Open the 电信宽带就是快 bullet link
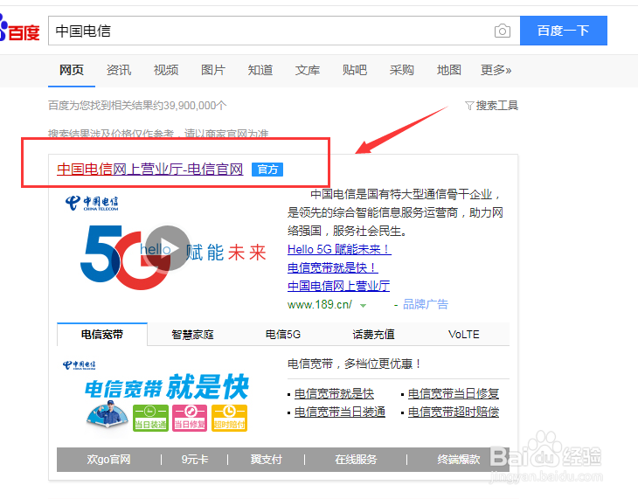This screenshot has height=499, width=638. [x=334, y=393]
